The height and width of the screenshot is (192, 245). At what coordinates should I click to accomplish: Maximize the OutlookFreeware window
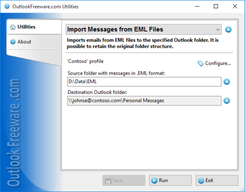[x=216, y=6]
